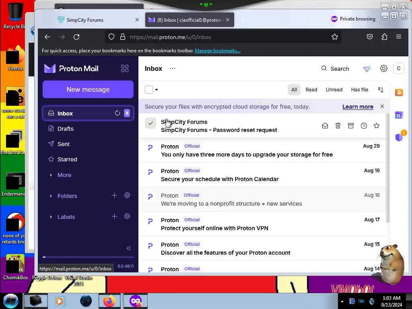This screenshot has height=309, width=412.
Task: Add a new folder with plus icon
Action: click(x=114, y=196)
